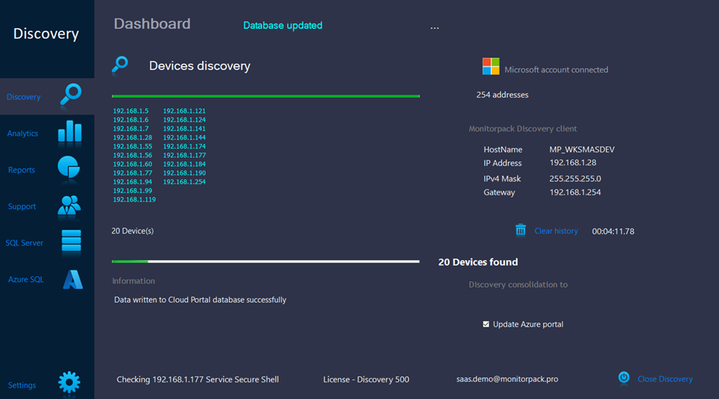Open the SQL Server menu label

point(25,243)
